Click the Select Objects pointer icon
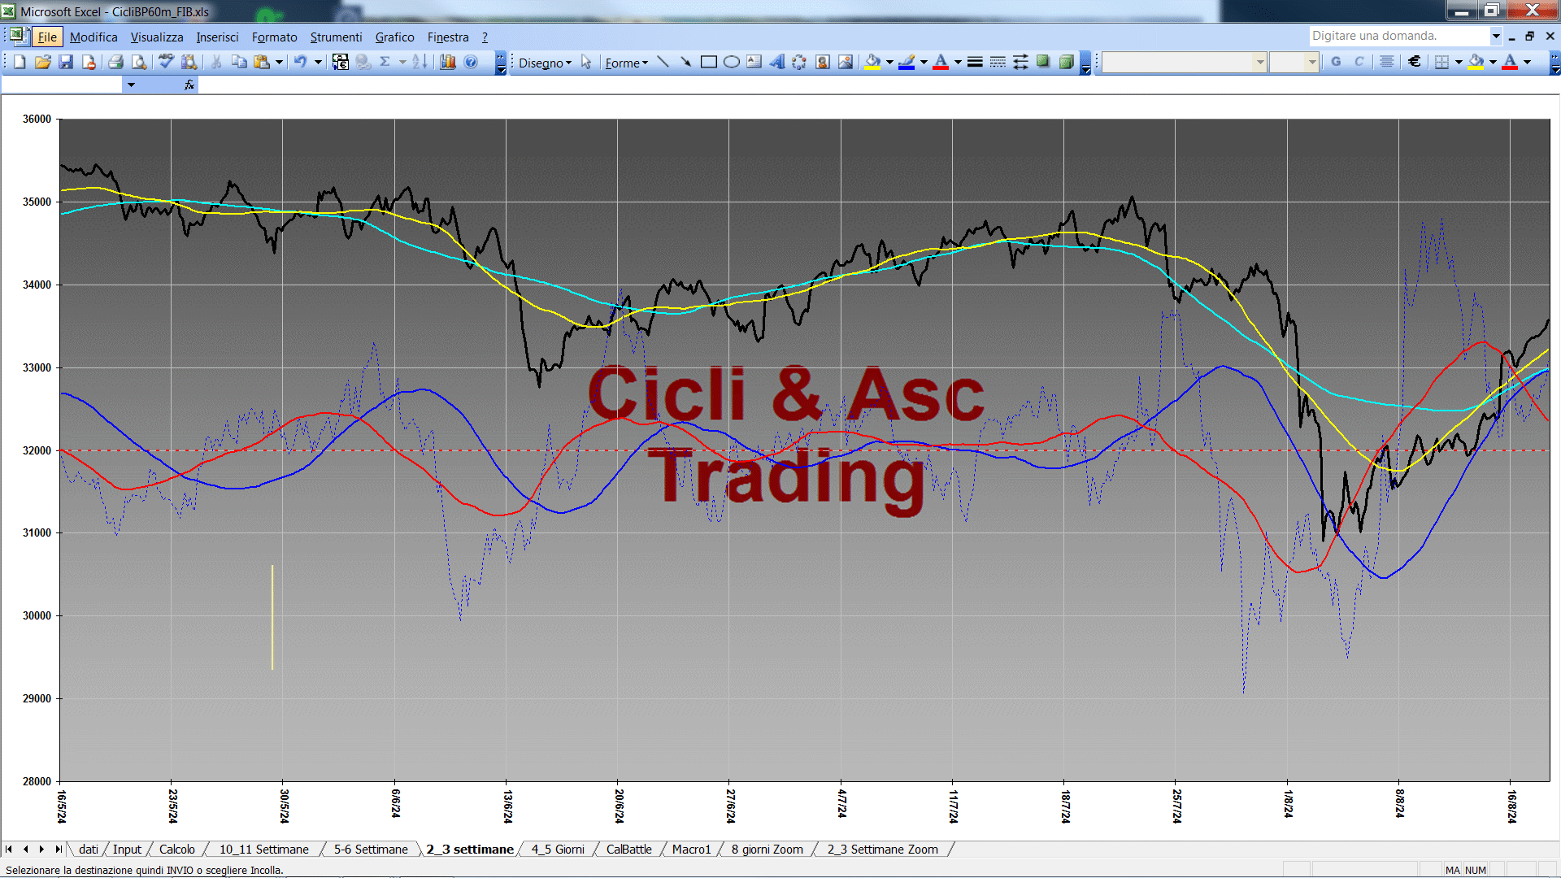This screenshot has height=878, width=1561. pyautogui.click(x=586, y=62)
